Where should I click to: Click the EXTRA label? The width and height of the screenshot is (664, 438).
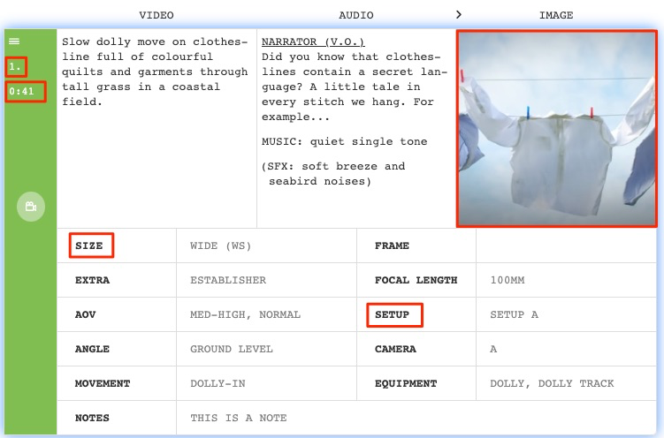[x=92, y=280]
